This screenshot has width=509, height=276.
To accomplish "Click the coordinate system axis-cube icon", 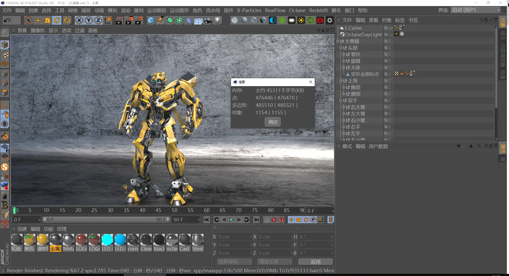I will [x=108, y=20].
